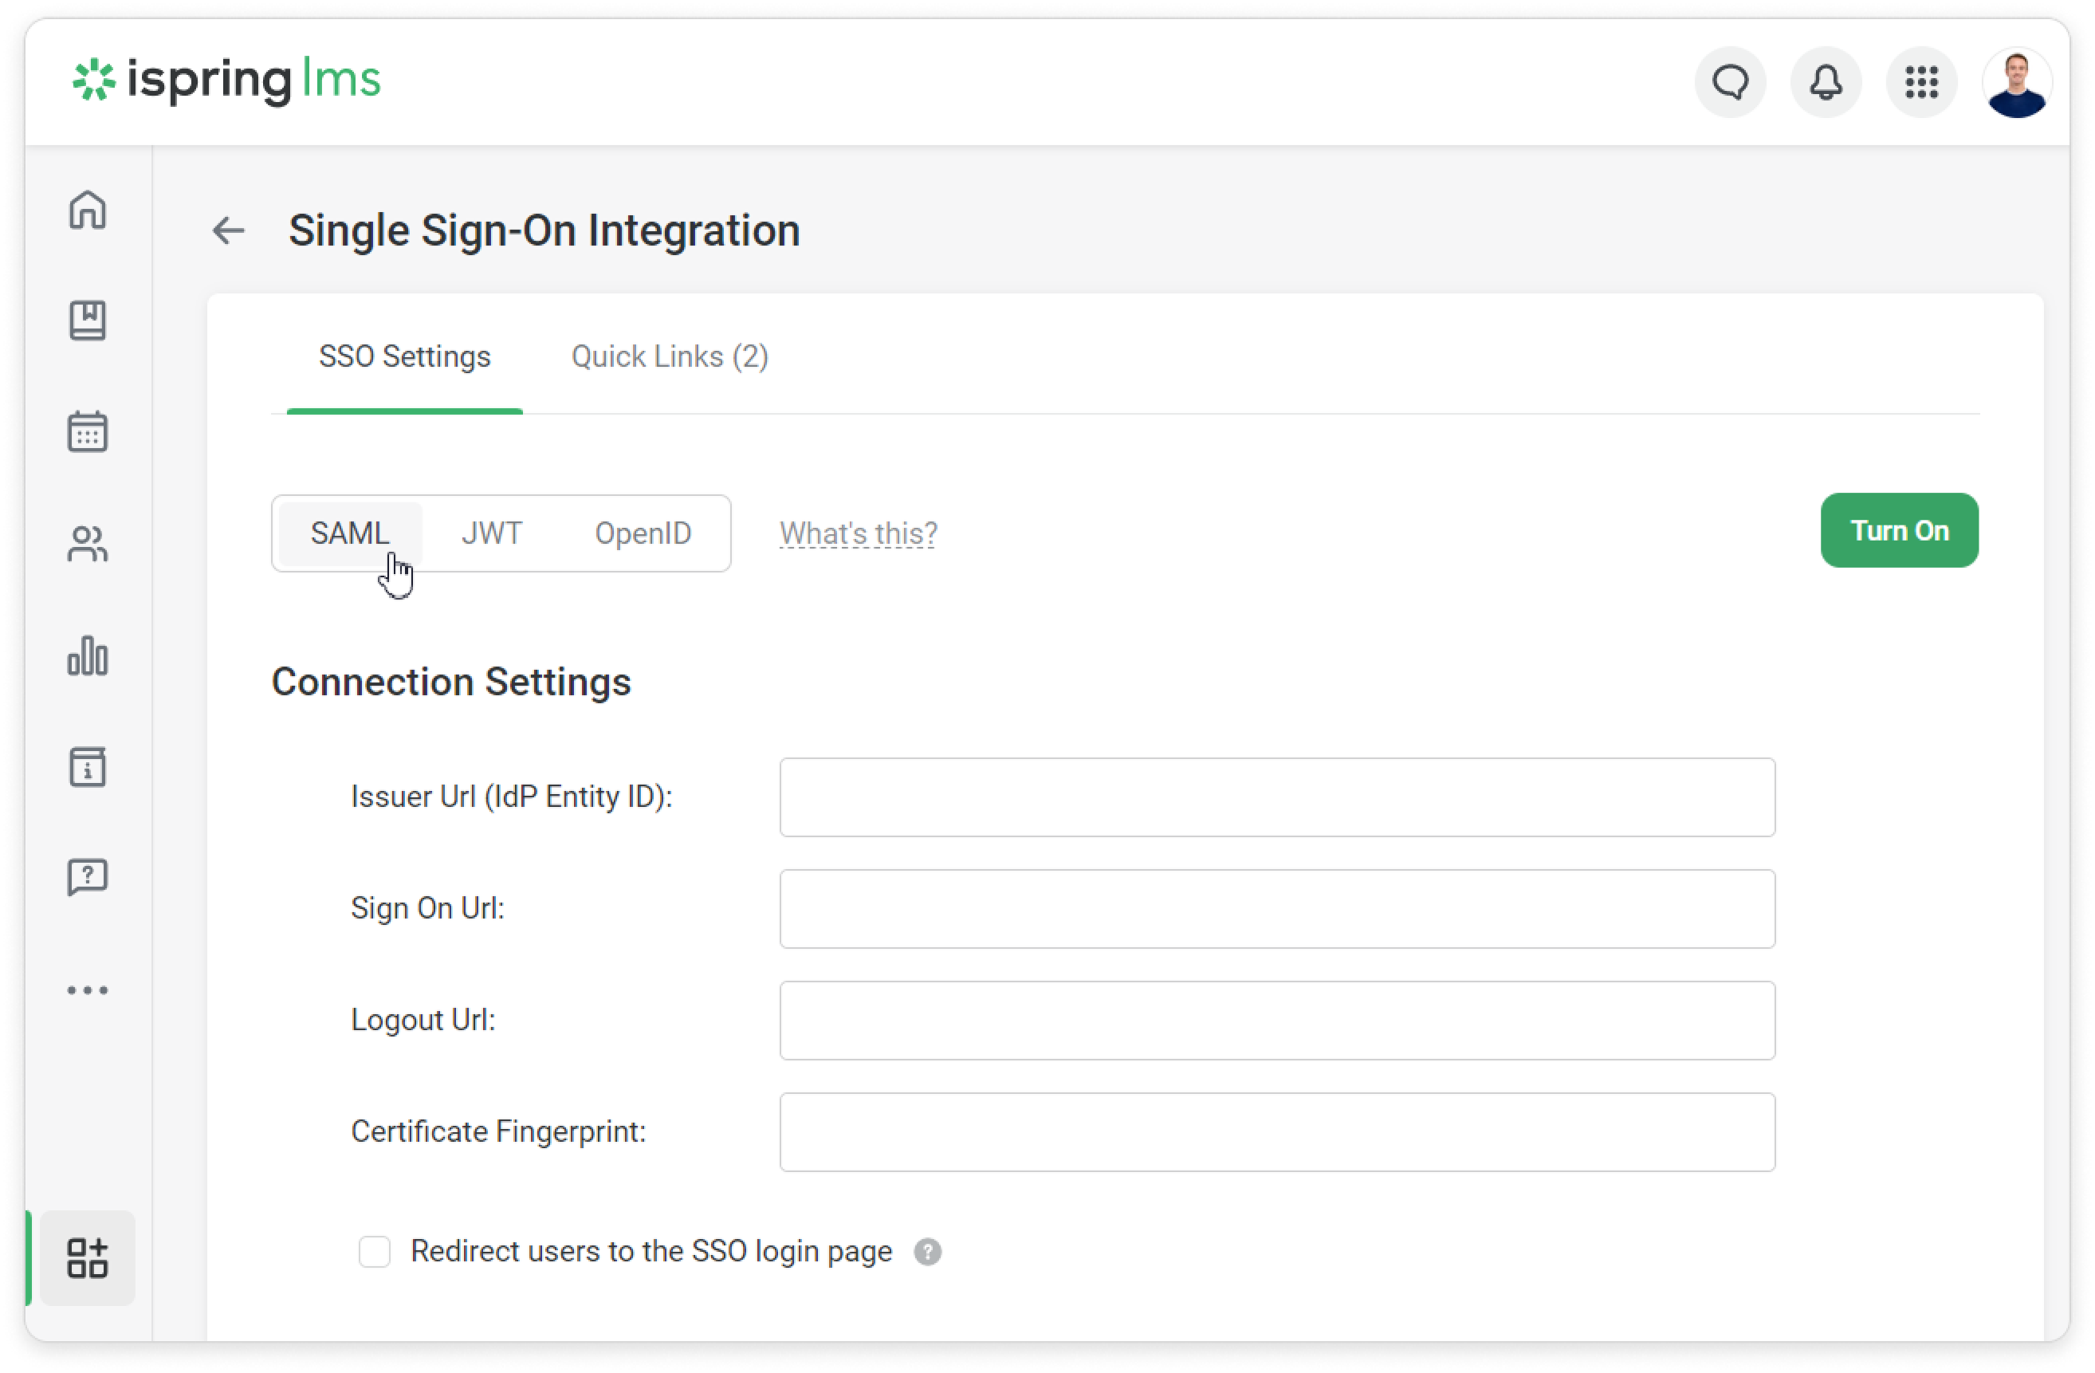Open the Users sidebar icon
This screenshot has width=2095, height=1373.
(x=87, y=544)
